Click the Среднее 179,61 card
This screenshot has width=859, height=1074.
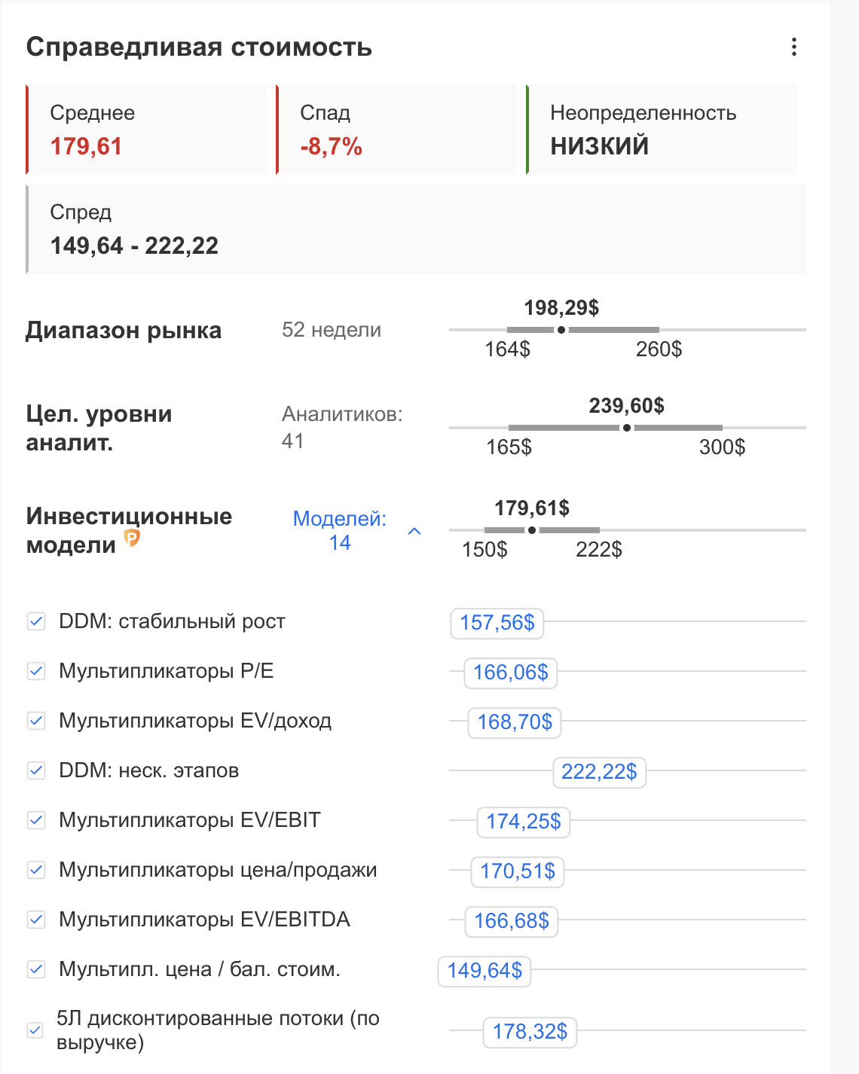[x=147, y=130]
